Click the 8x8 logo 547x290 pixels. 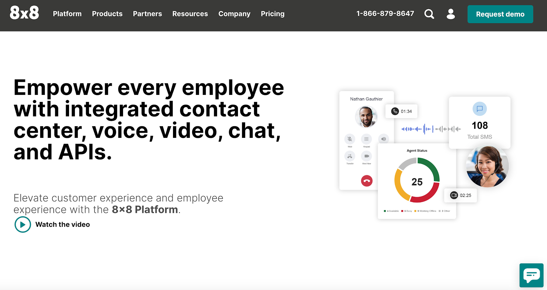24,13
